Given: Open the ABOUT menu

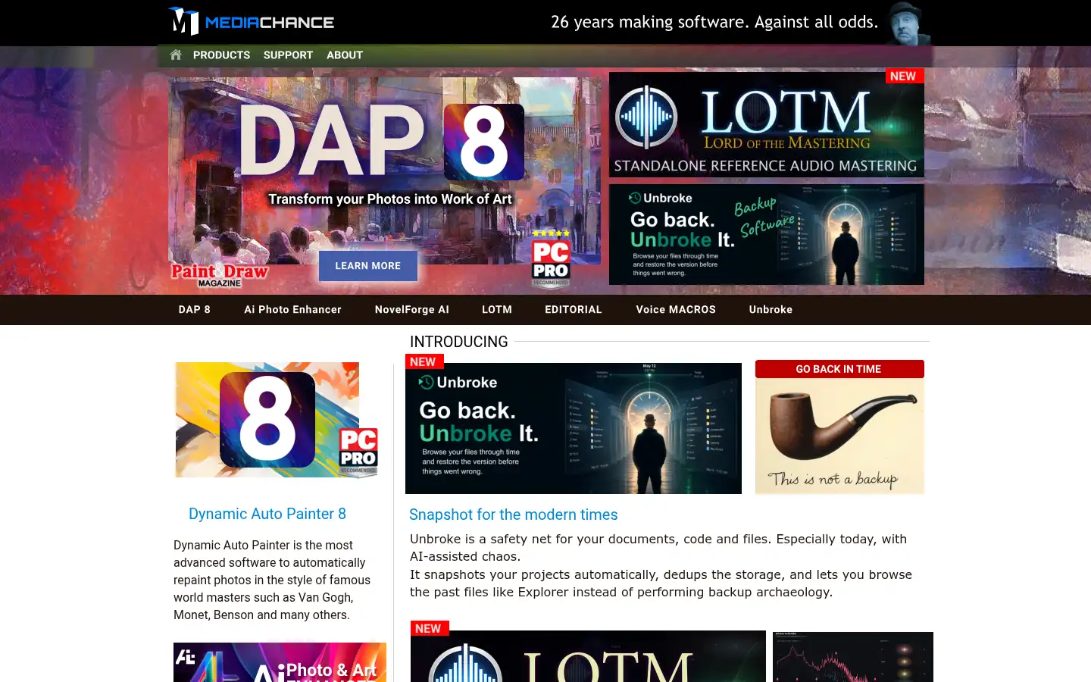Looking at the screenshot, I should click(345, 55).
